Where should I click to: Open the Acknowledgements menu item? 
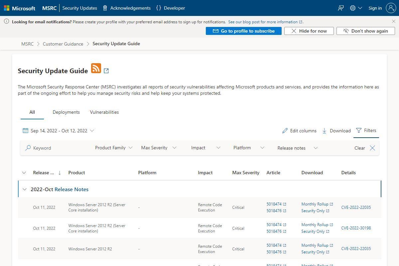click(x=127, y=8)
